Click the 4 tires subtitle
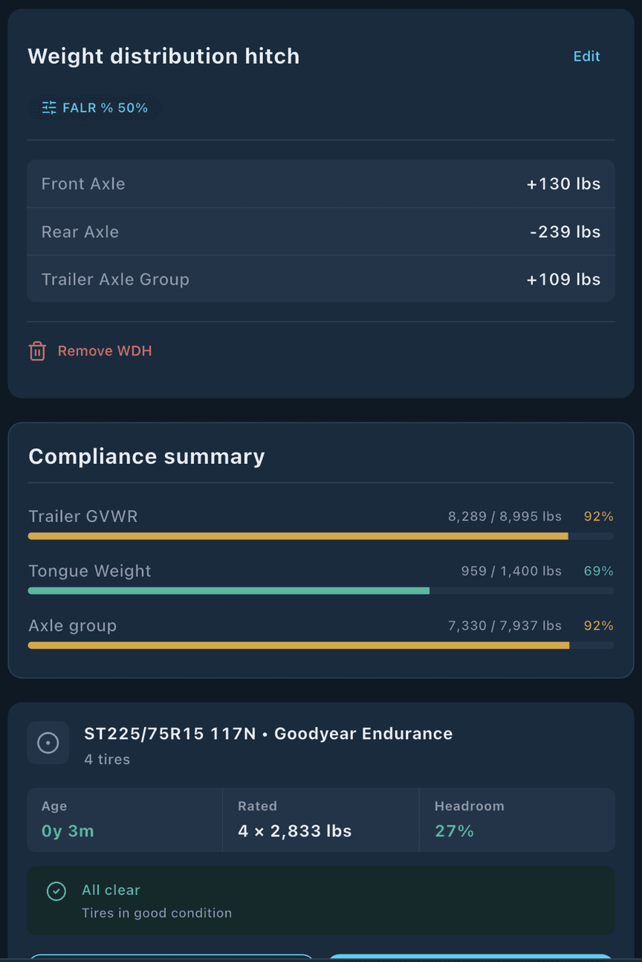The image size is (642, 962). [107, 760]
